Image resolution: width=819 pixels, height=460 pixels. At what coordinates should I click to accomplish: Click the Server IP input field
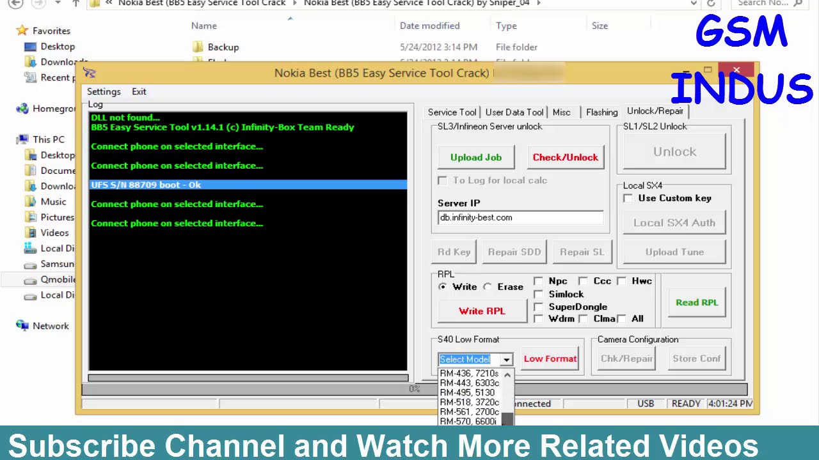tap(521, 218)
